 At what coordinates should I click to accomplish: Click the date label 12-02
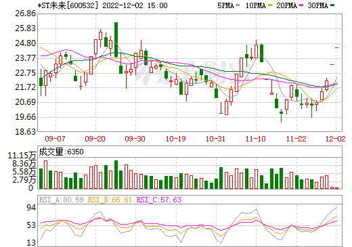[x=336, y=139]
